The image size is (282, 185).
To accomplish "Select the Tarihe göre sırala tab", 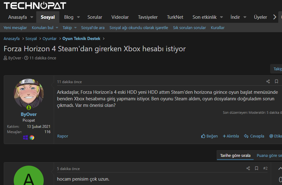I will (x=235, y=156).
